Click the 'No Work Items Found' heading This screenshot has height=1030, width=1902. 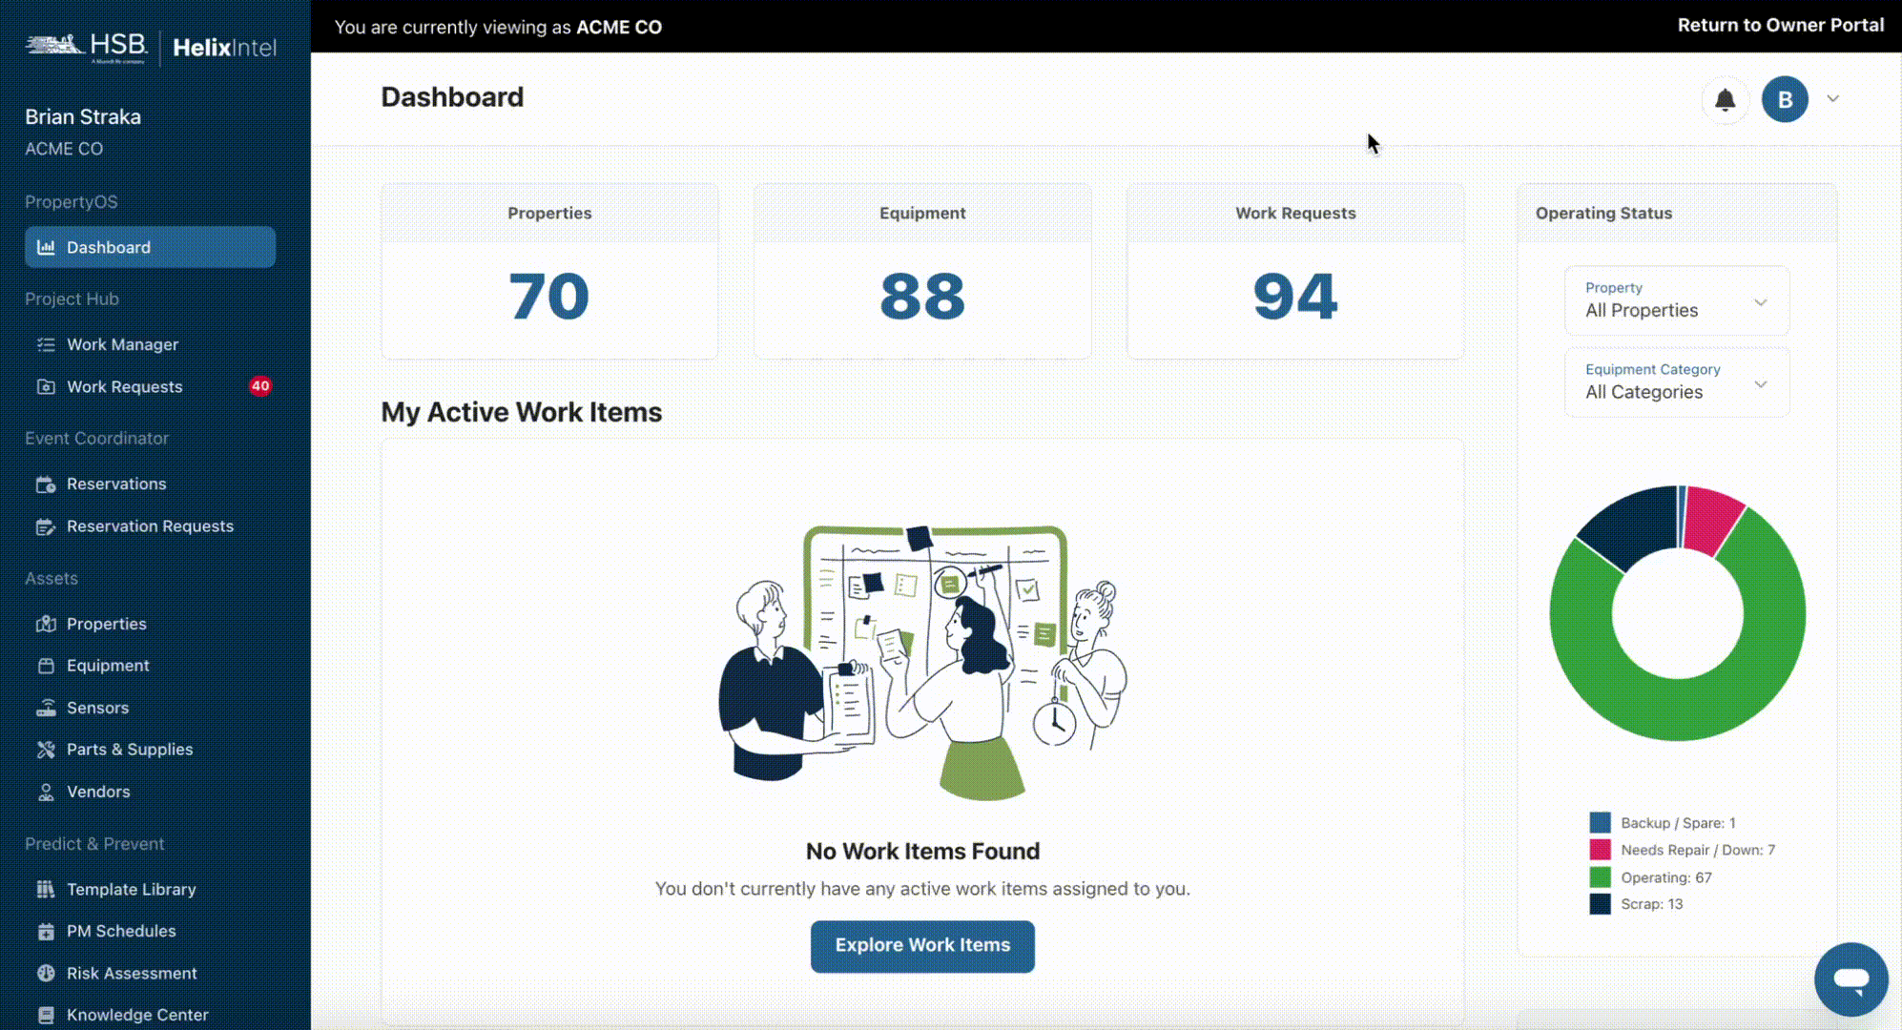(922, 851)
